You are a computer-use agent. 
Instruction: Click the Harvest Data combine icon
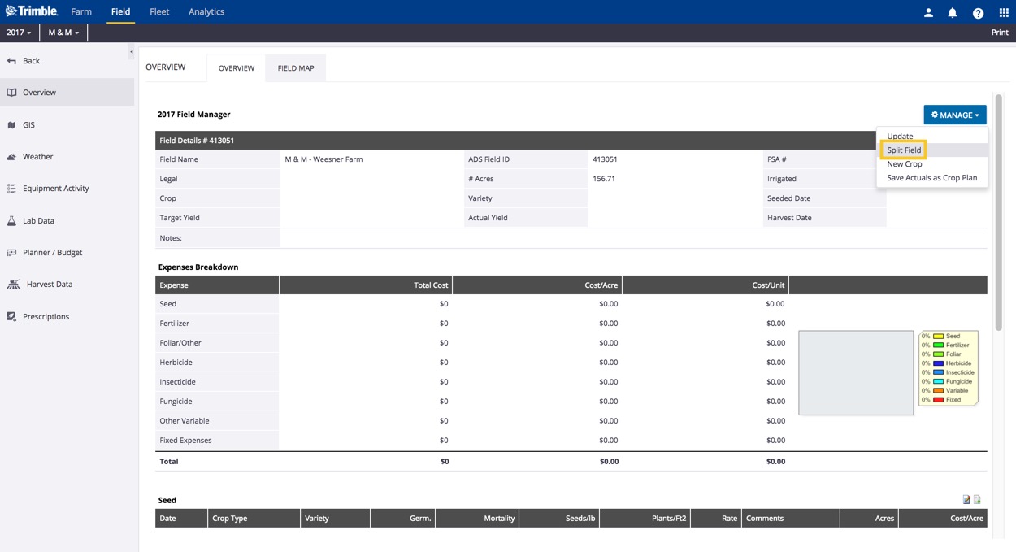(13, 285)
